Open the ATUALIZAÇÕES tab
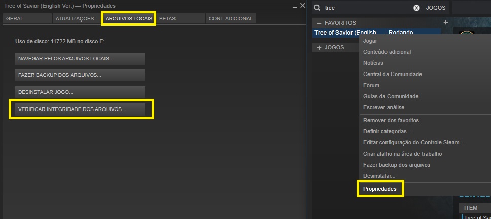491x219 pixels. point(75,18)
